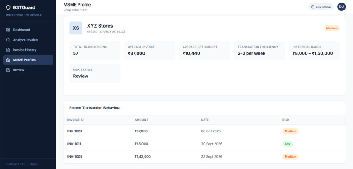The height and width of the screenshot is (169, 353).
Task: Go to Analyze Invoice page
Action: pos(28,40)
